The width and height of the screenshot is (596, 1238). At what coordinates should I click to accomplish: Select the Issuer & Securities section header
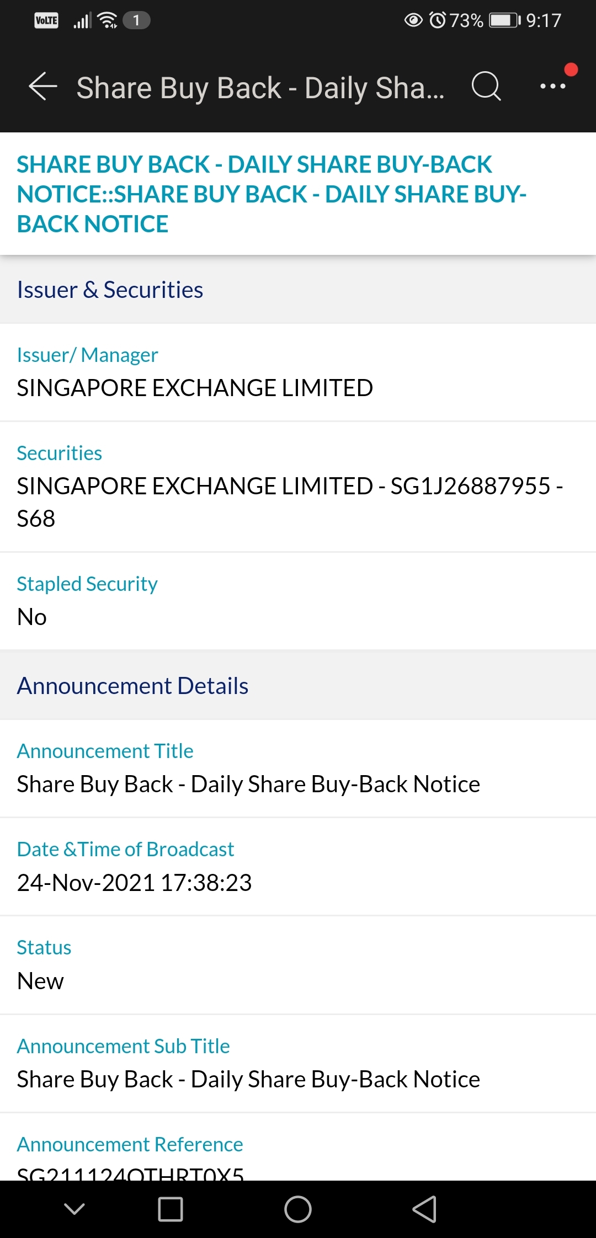click(110, 290)
